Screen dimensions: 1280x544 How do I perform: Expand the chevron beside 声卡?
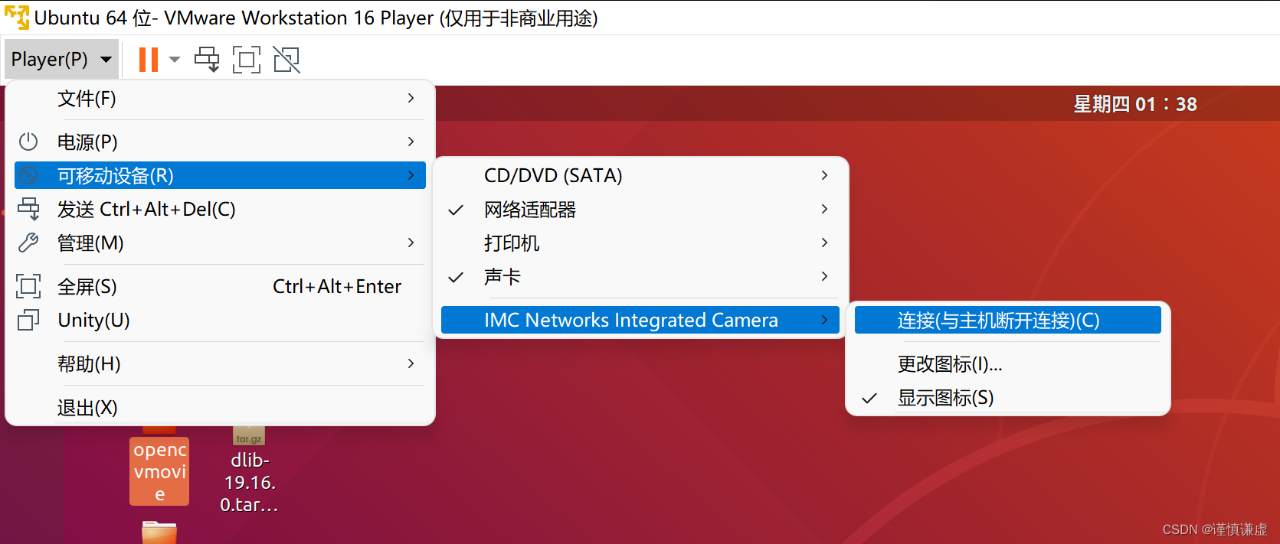tap(825, 276)
